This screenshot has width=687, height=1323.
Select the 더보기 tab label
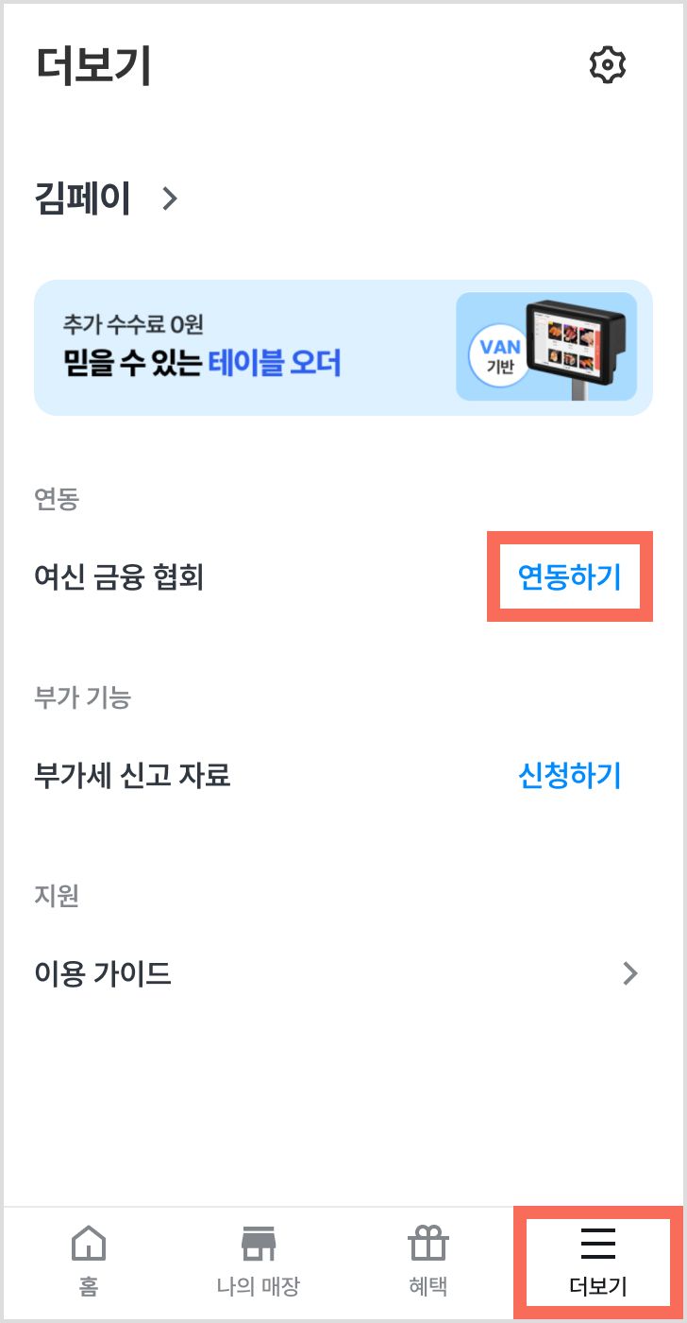coord(598,1286)
